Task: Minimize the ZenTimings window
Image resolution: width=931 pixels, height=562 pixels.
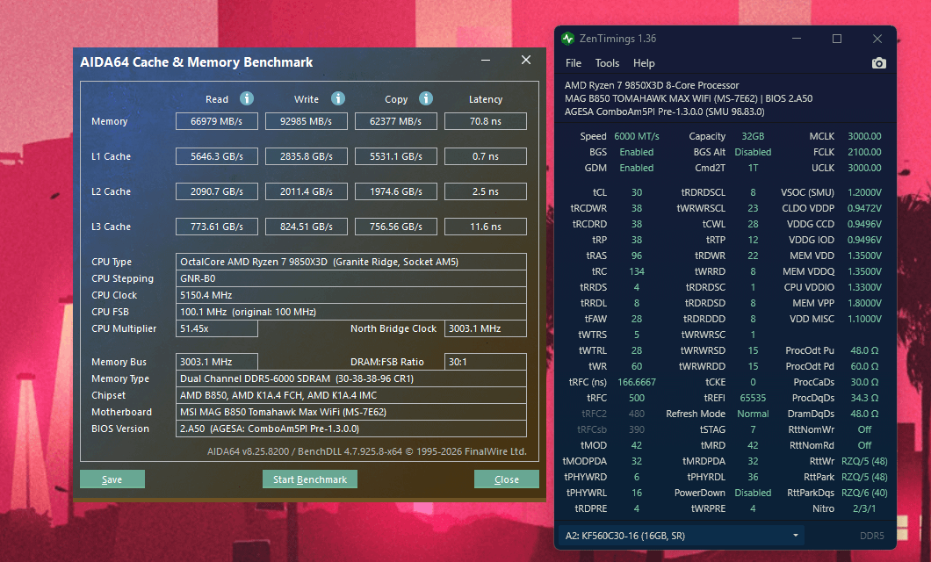Action: (x=797, y=39)
